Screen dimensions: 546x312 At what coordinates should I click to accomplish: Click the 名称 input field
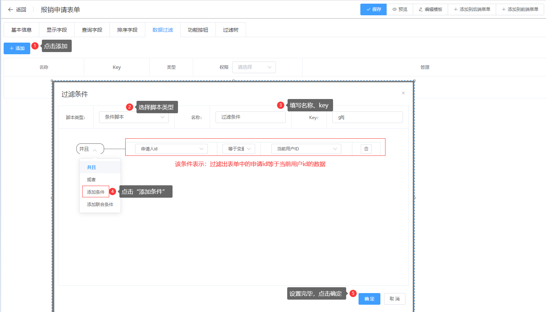(250, 117)
